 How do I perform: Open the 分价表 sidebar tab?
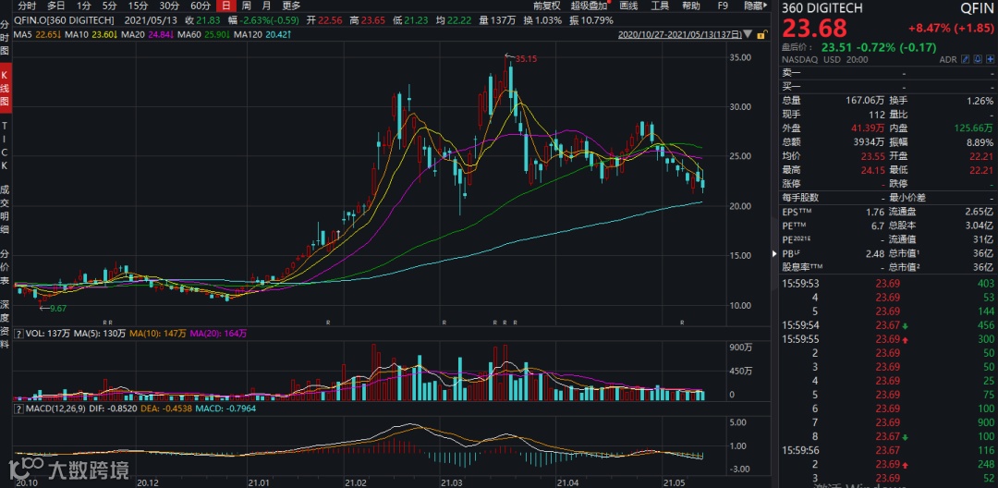tap(6, 268)
